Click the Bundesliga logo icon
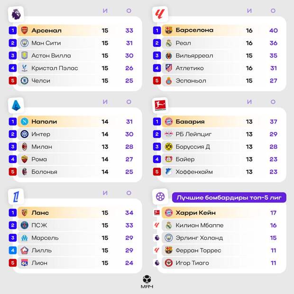 click(160, 105)
